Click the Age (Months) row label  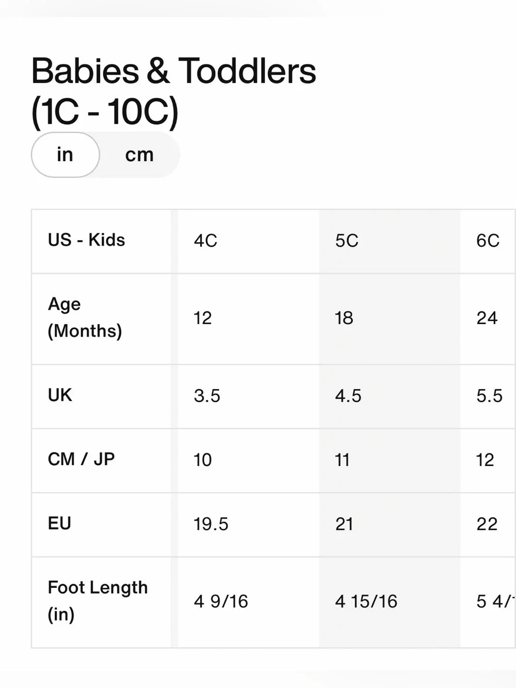tap(85, 317)
